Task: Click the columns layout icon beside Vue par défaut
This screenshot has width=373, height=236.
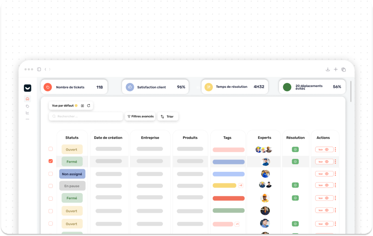Action: [83, 106]
